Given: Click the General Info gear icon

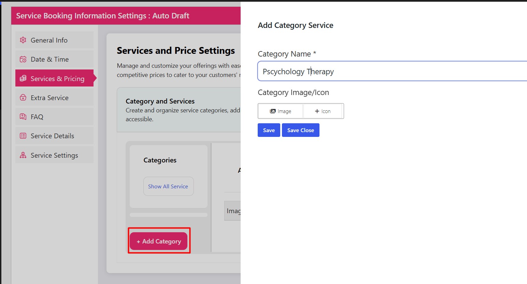Looking at the screenshot, I should click(x=23, y=40).
